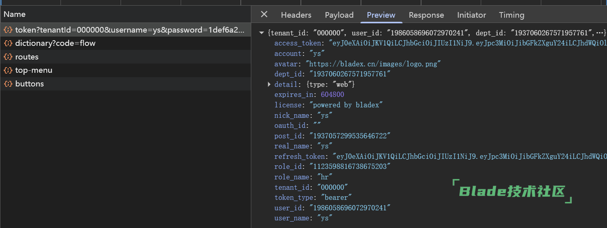Open the Payload tab
The image size is (607, 228).
(x=339, y=15)
